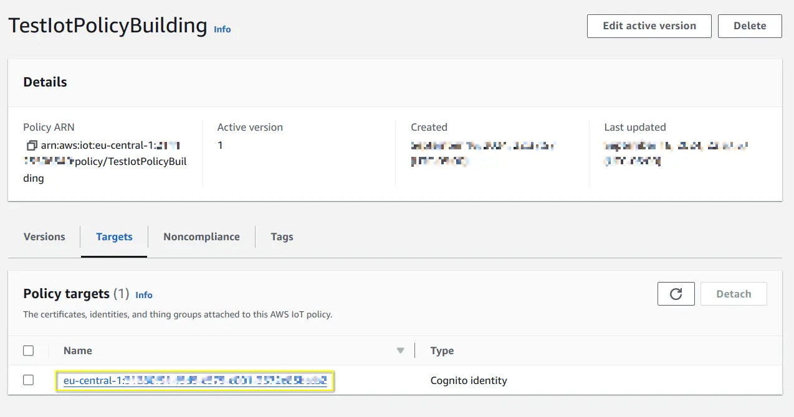Click the 'Details' panel heading
Viewport: 794px width, 417px height.
45,82
